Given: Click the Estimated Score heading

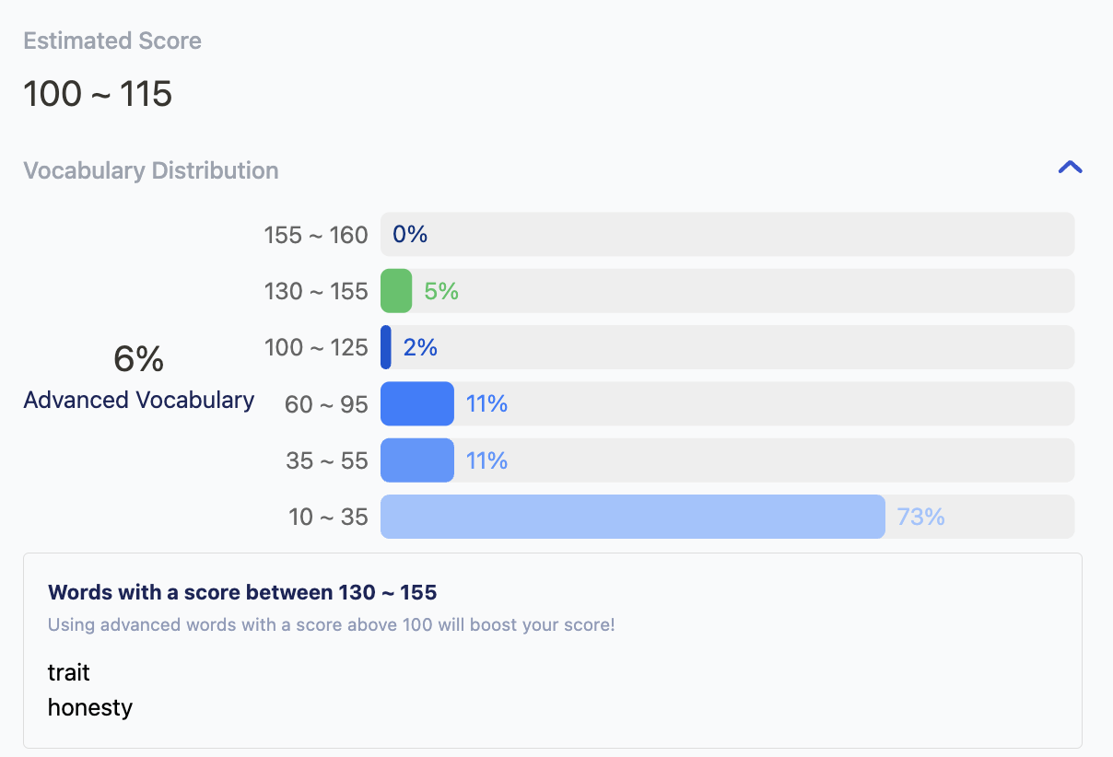Looking at the screenshot, I should coord(112,41).
